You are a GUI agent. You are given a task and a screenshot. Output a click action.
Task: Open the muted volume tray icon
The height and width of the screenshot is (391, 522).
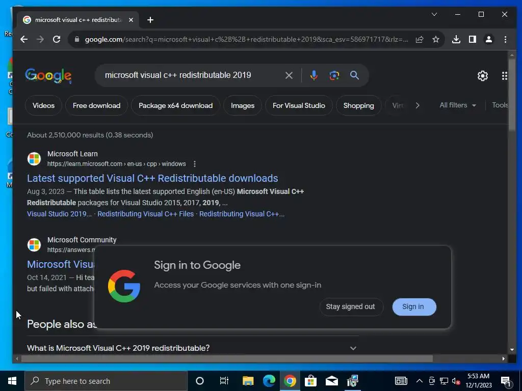[x=456, y=381]
